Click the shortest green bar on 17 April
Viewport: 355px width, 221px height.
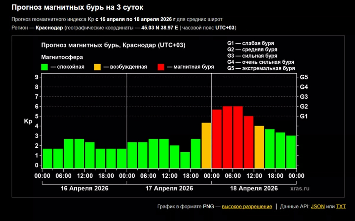click(185, 160)
